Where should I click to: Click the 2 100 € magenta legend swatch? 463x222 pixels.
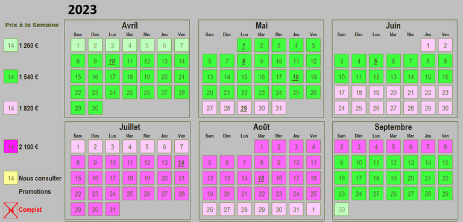tap(11, 147)
